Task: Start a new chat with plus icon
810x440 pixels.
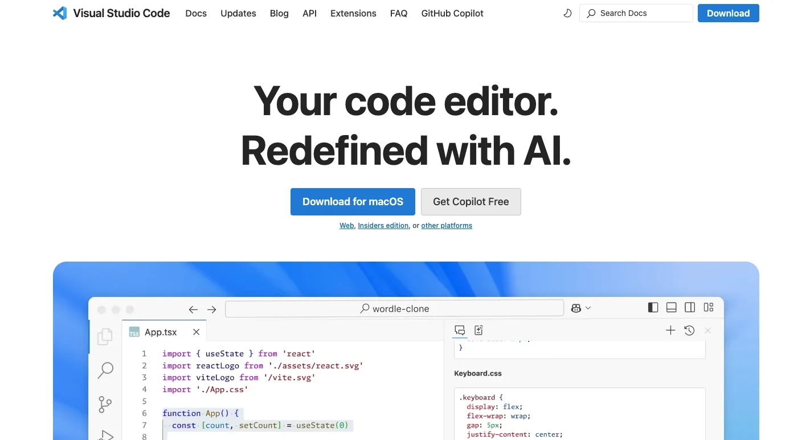Action: pyautogui.click(x=670, y=331)
